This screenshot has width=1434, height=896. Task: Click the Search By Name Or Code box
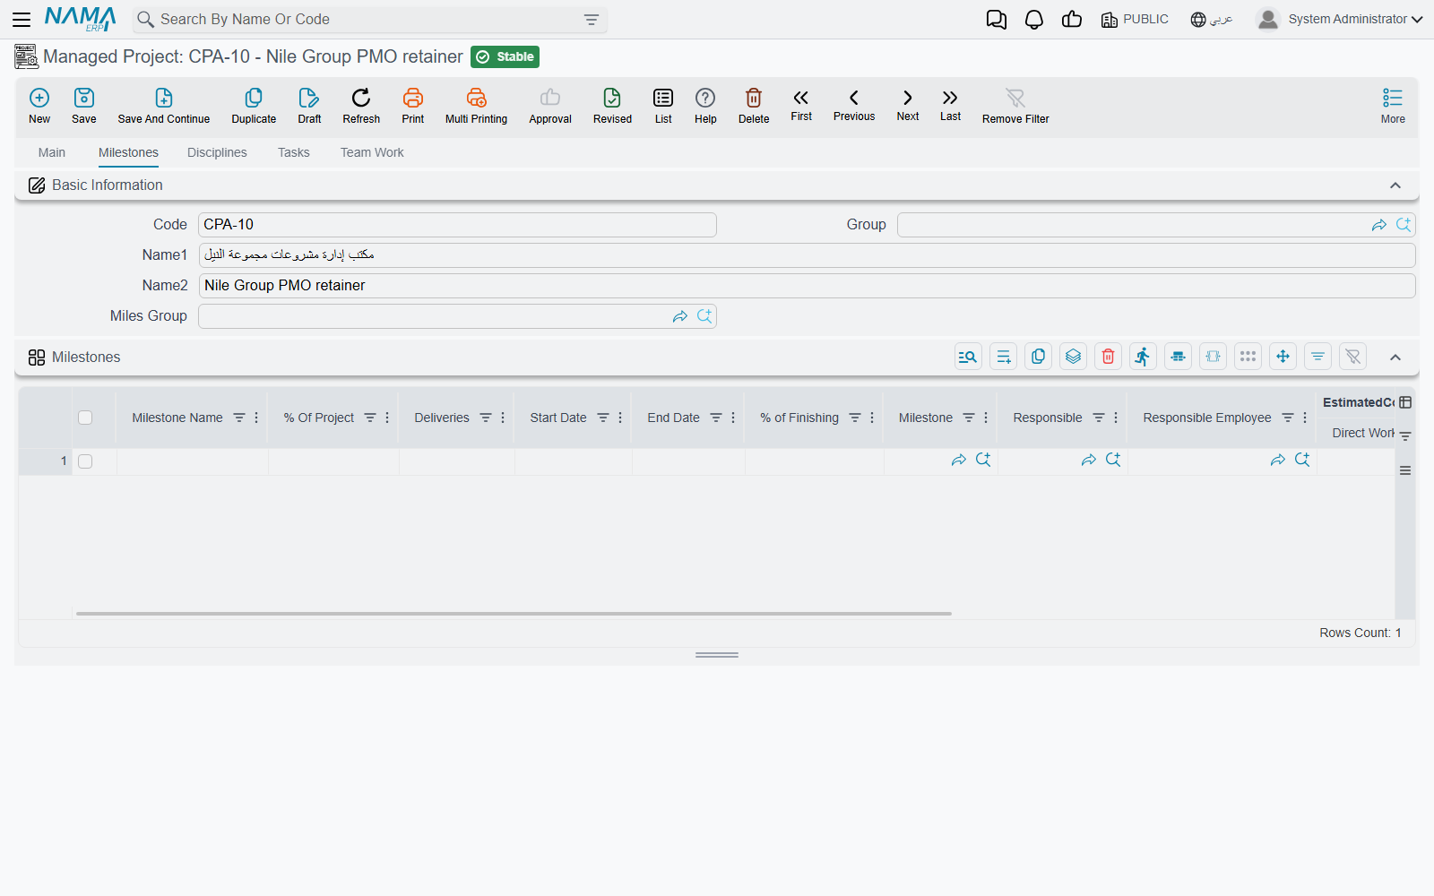(x=370, y=20)
